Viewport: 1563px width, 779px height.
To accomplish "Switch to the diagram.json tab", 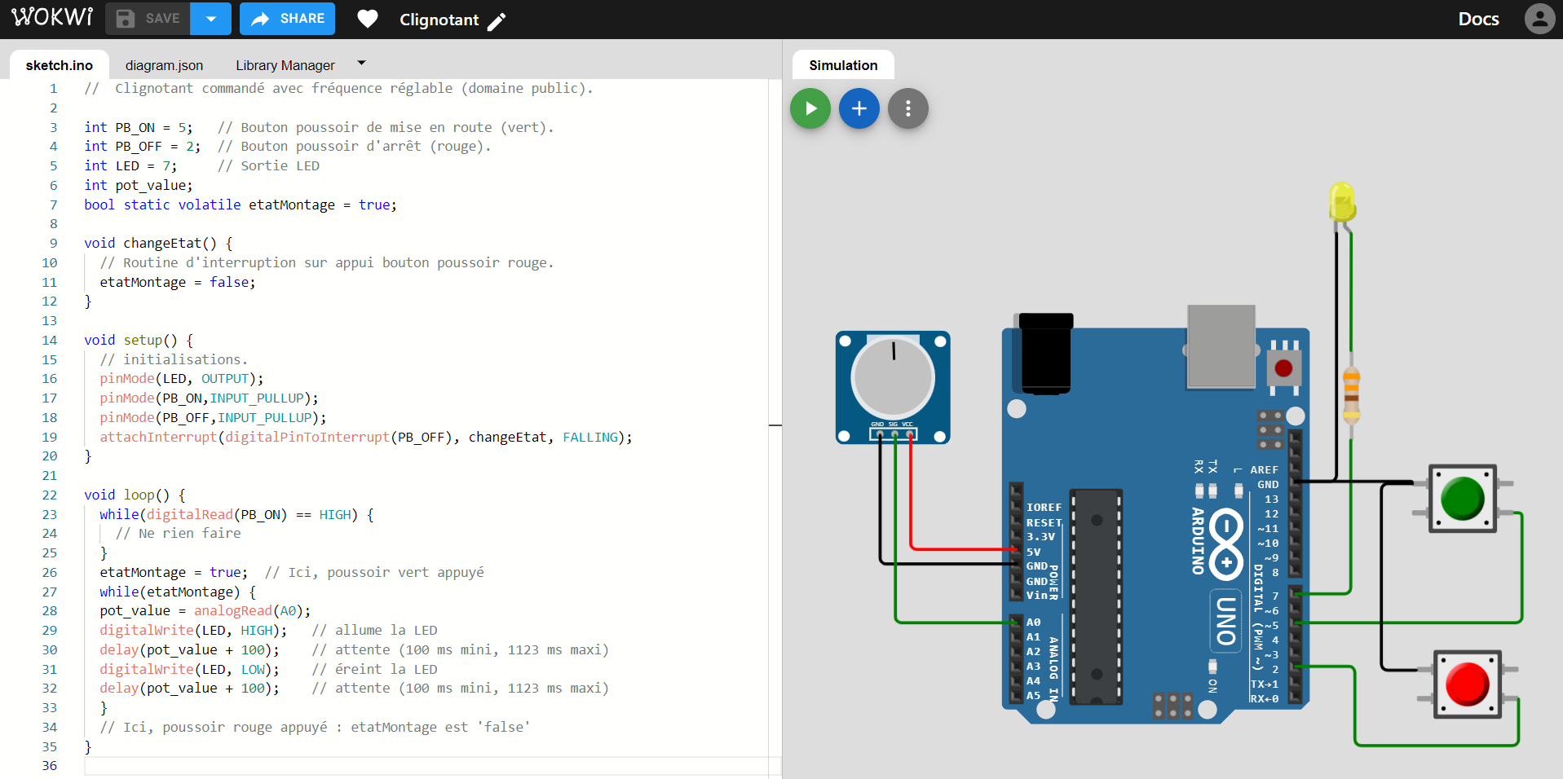I will point(164,65).
